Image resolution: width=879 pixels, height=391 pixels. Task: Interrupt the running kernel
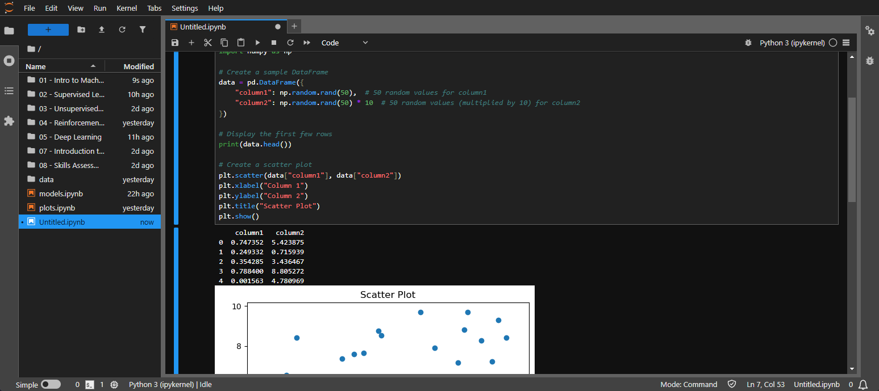[x=273, y=42]
